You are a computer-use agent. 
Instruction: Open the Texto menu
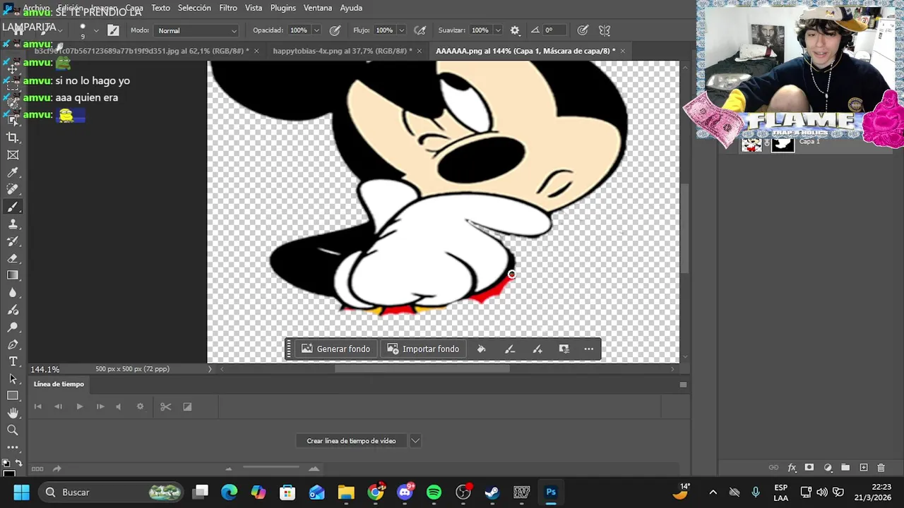(160, 8)
